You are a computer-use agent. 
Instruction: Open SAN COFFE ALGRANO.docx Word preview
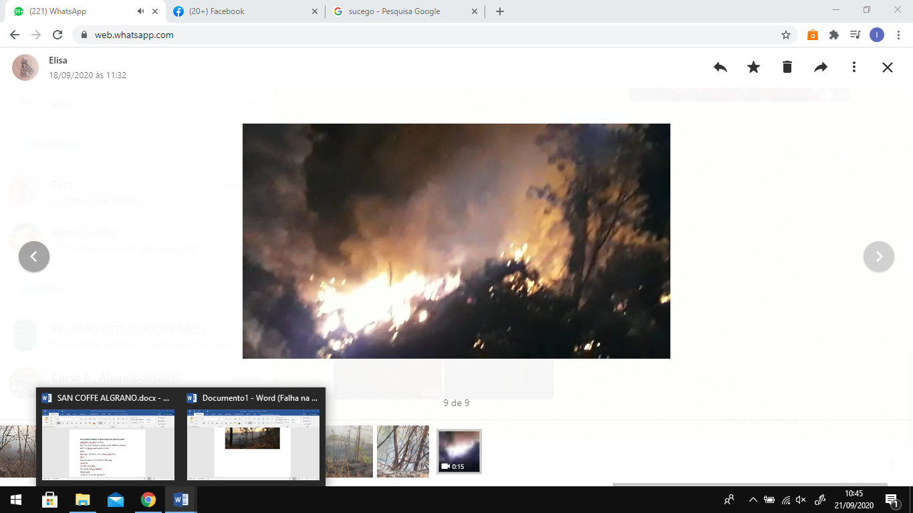108,438
